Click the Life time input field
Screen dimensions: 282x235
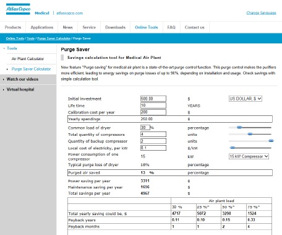click(x=153, y=105)
